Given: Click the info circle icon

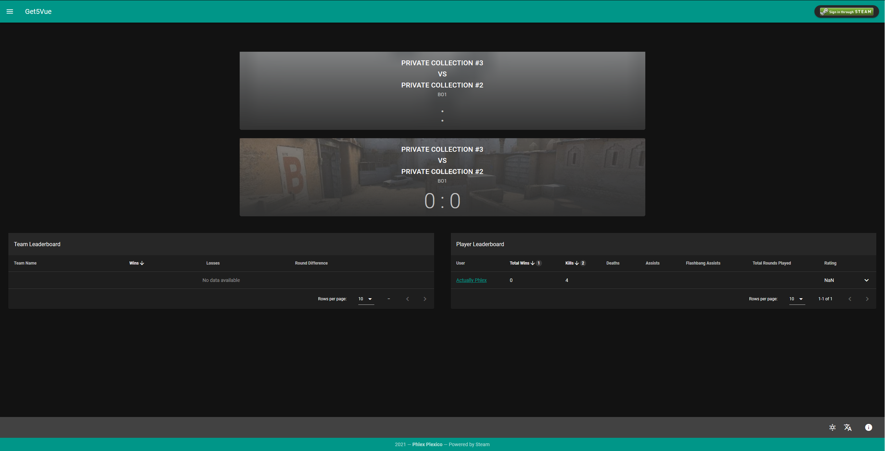Looking at the screenshot, I should pyautogui.click(x=868, y=427).
